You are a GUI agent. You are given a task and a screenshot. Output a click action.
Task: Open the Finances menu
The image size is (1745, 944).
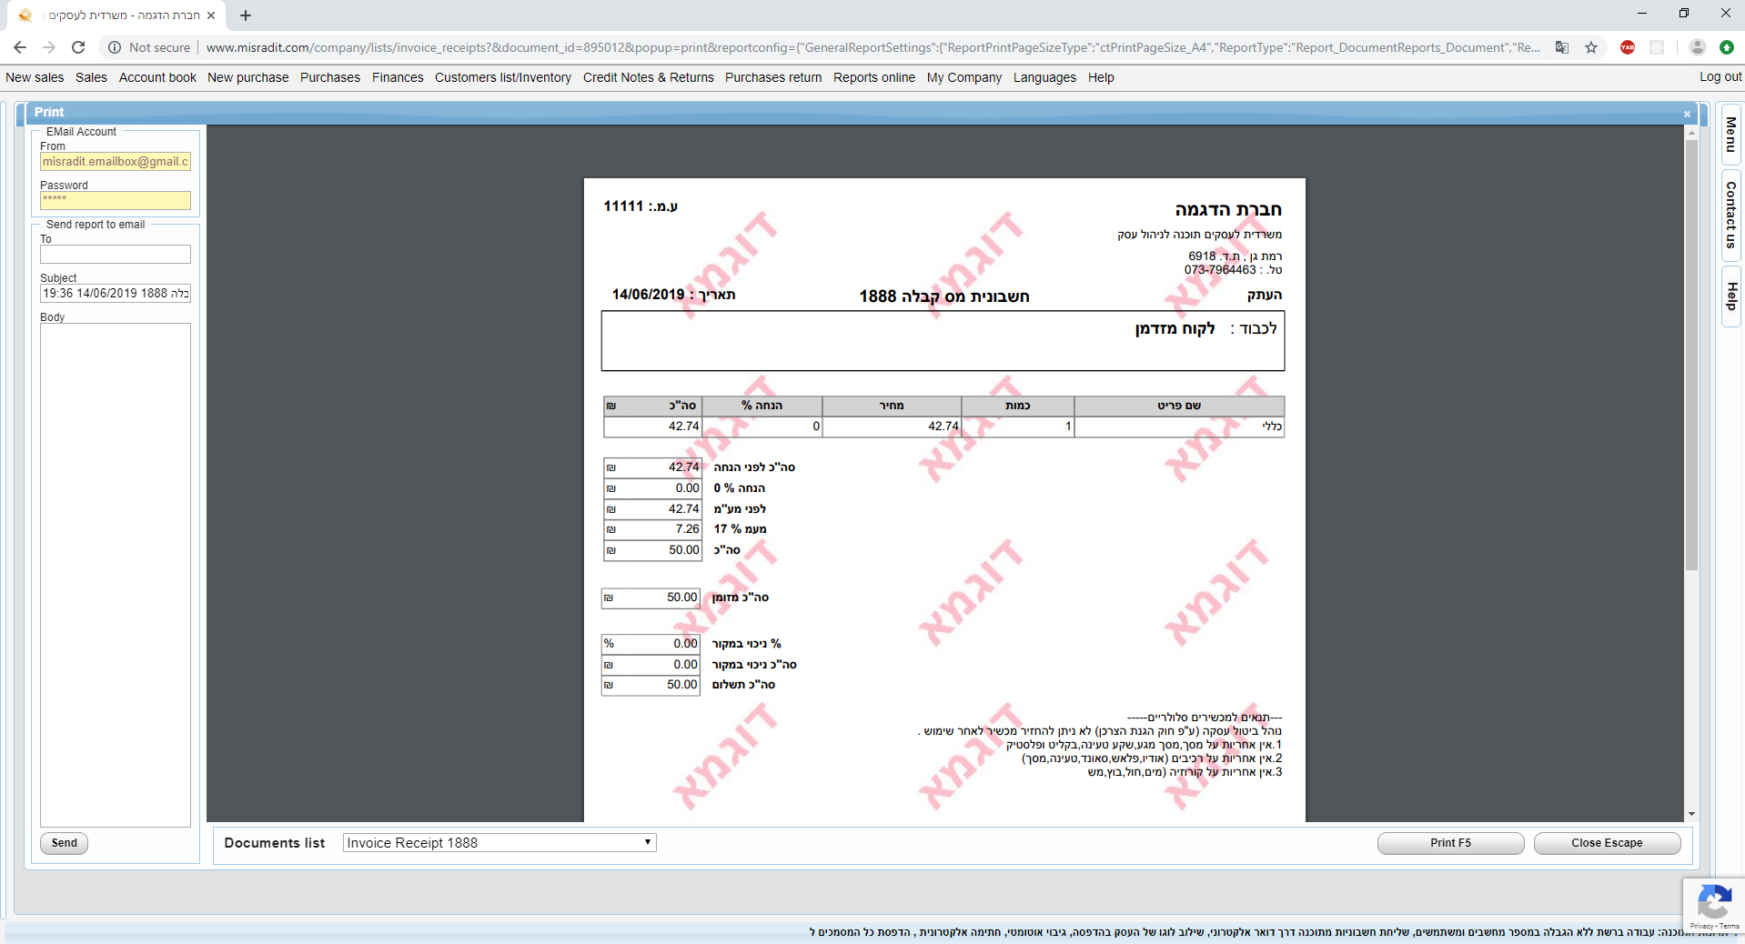coord(398,77)
